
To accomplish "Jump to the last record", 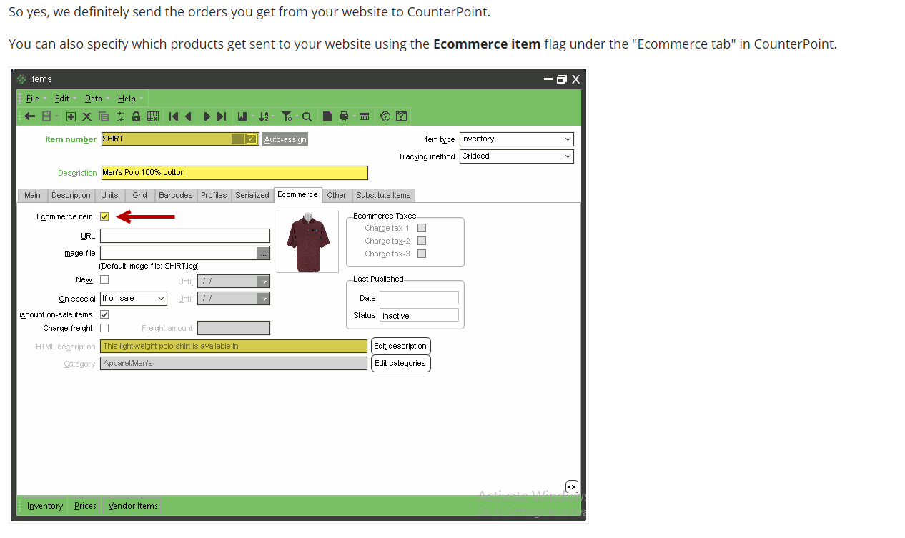I will point(222,116).
